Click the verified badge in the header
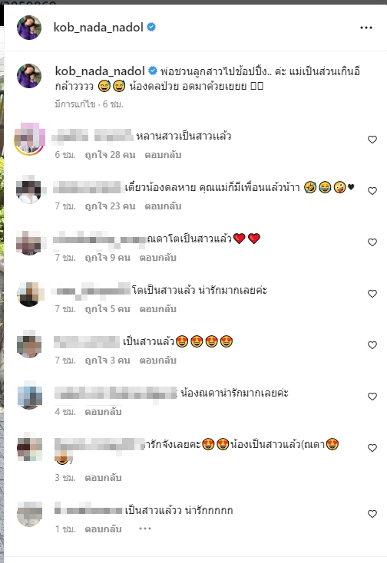Viewport: 387px width, 563px height. point(151,27)
